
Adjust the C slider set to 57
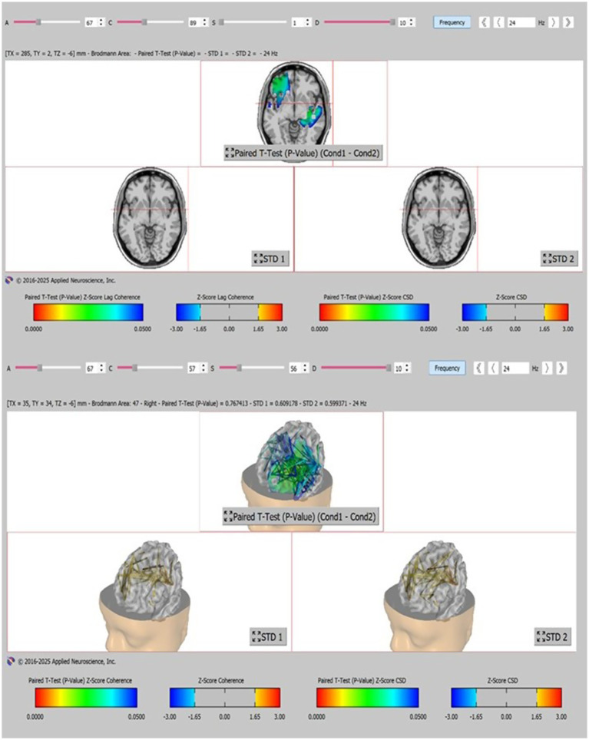coord(150,368)
